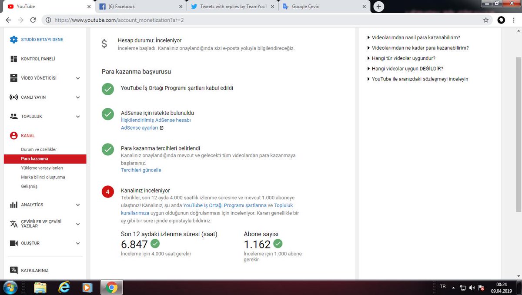522x295 pixels.
Task: Expand the Oluştur chevron
Action: [x=78, y=243]
